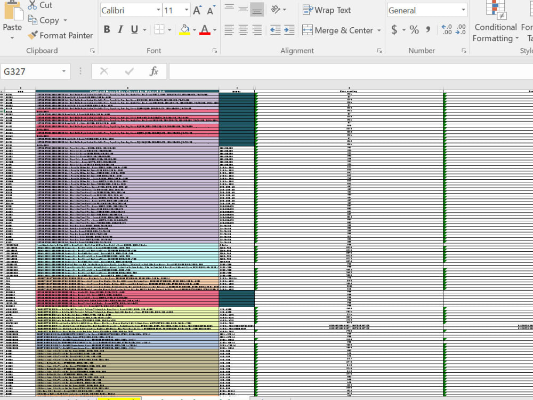Toggle the highlighted Bottom Align icon
The image size is (533, 400).
[x=257, y=10]
